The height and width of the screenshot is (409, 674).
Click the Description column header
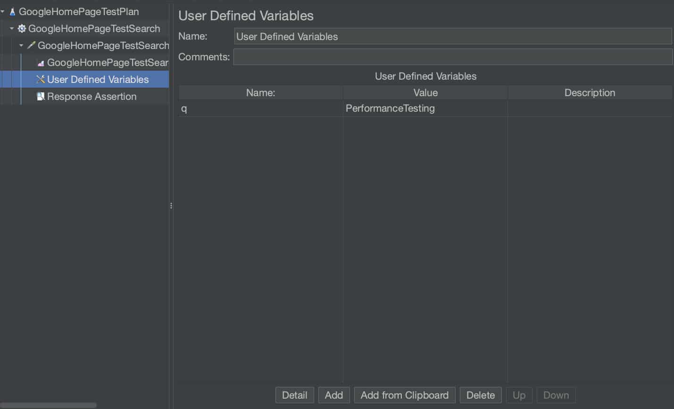pos(590,93)
